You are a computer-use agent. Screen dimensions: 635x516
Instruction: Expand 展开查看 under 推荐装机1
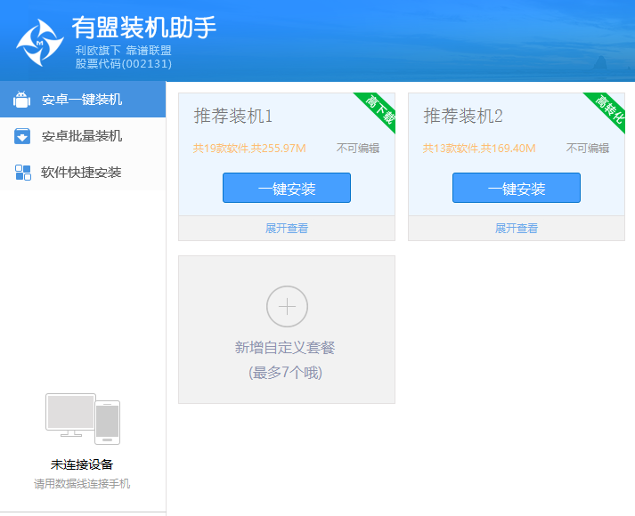(x=287, y=229)
